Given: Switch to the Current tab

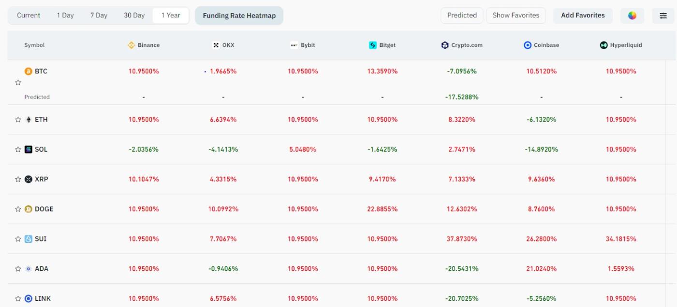Looking at the screenshot, I should tap(28, 15).
